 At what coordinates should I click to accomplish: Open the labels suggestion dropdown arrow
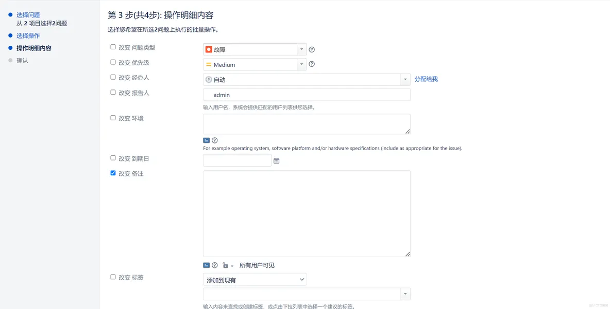coord(405,294)
